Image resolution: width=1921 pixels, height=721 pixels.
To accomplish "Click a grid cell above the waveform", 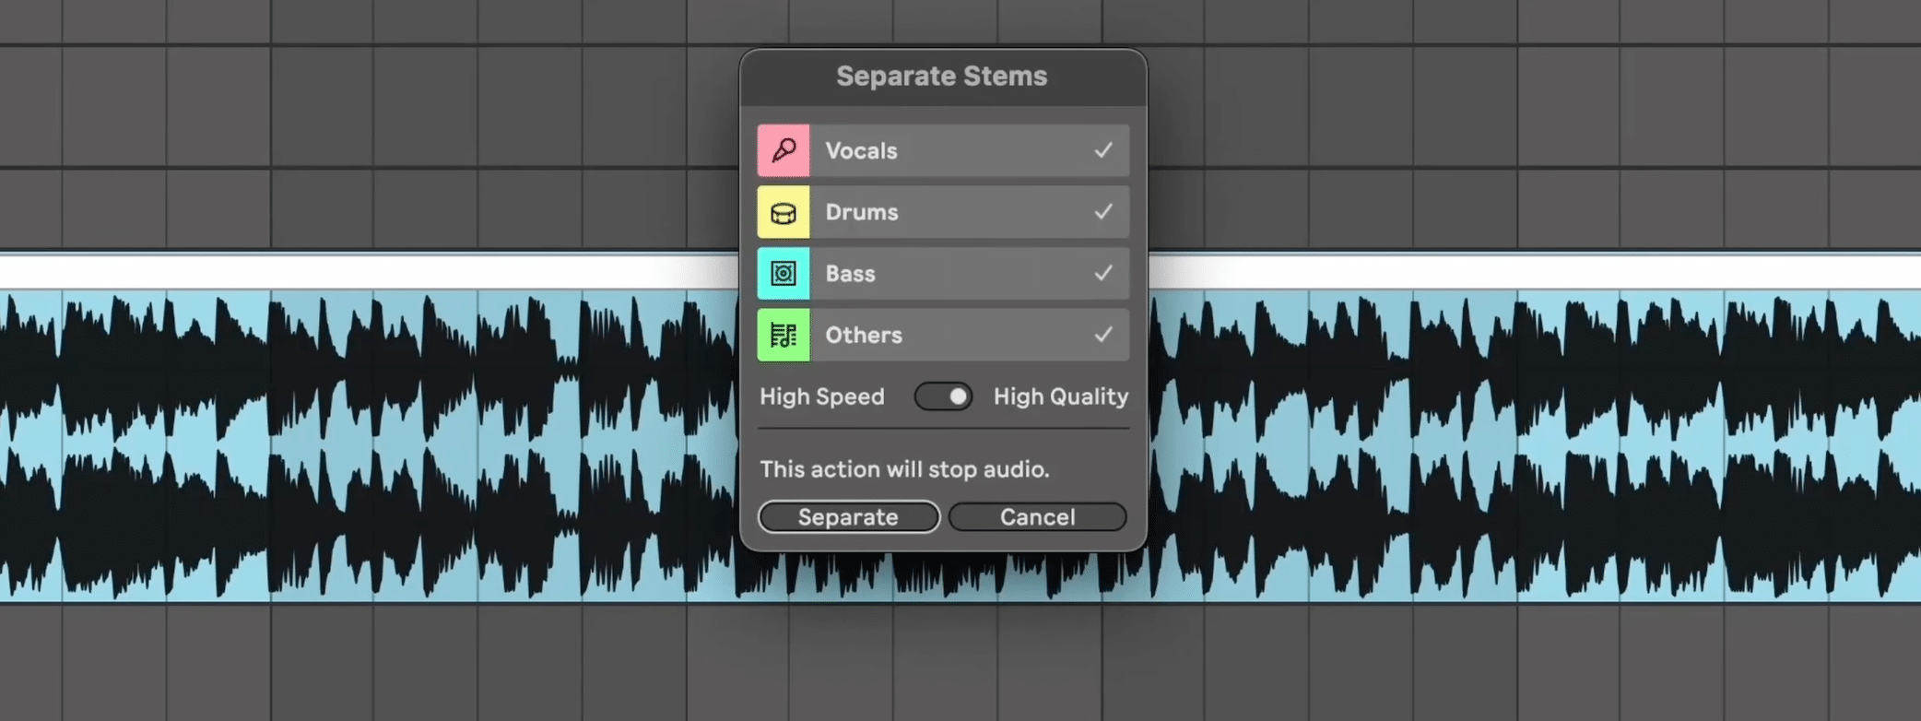I will [x=369, y=111].
